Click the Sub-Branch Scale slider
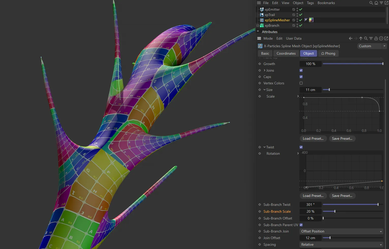 tap(335, 211)
